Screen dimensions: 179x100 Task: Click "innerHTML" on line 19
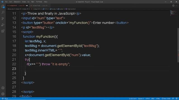pyautogui.click(x=46, y=50)
